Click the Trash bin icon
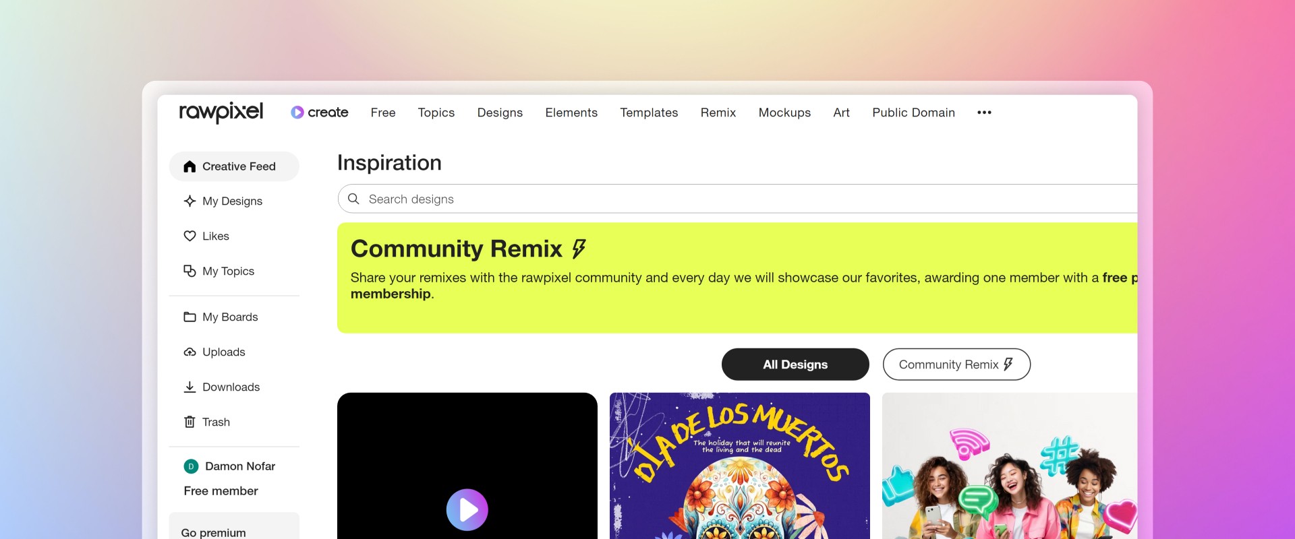 coord(190,422)
